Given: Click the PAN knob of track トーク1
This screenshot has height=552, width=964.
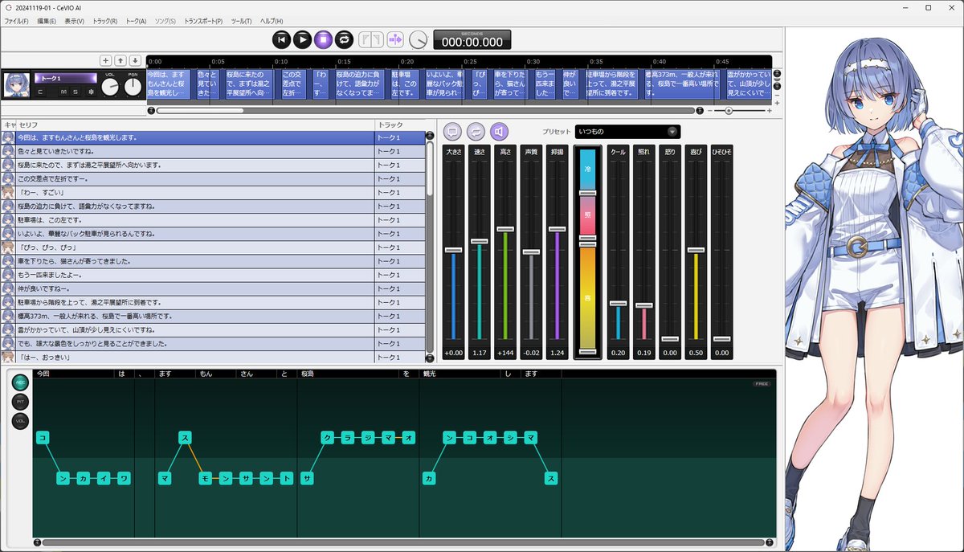Looking at the screenshot, I should [x=133, y=88].
